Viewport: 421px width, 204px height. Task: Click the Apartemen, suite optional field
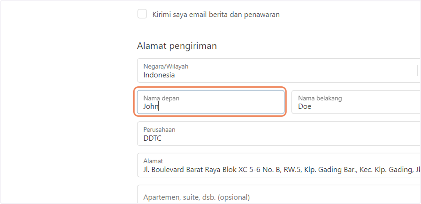click(279, 195)
